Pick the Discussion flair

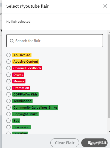(x=8, y=127)
